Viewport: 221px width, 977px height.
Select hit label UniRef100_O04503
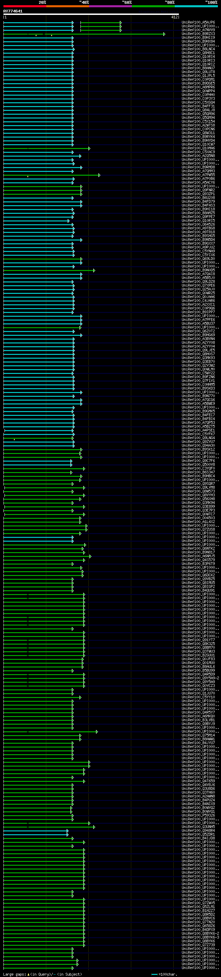click(x=198, y=518)
